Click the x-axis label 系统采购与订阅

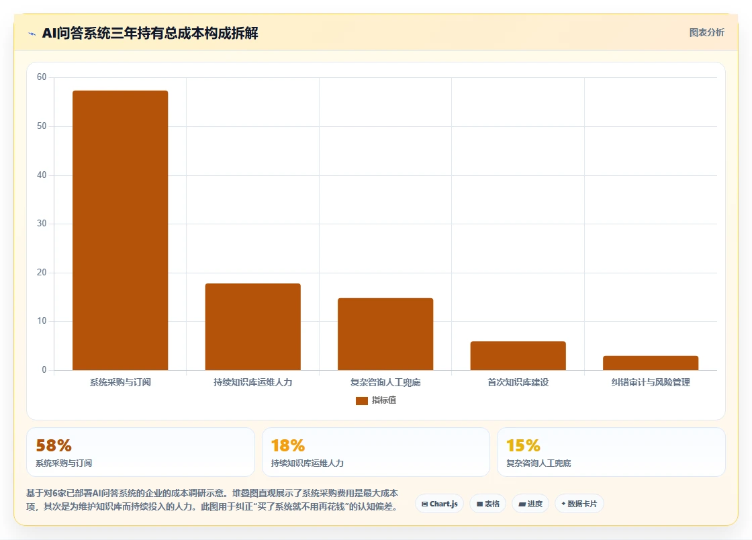[x=120, y=382]
